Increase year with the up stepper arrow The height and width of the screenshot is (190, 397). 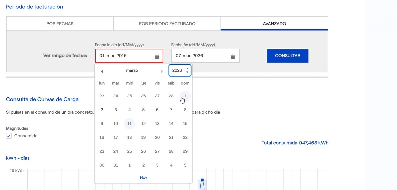coord(187,69)
